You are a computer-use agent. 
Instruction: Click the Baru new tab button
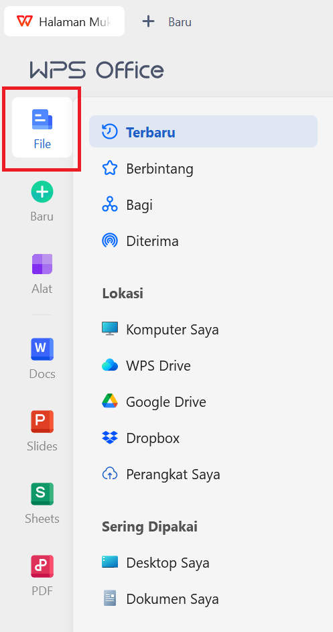point(167,21)
